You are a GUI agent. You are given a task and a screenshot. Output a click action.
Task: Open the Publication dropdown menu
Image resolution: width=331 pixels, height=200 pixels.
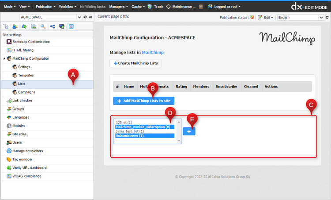[x=45, y=7]
